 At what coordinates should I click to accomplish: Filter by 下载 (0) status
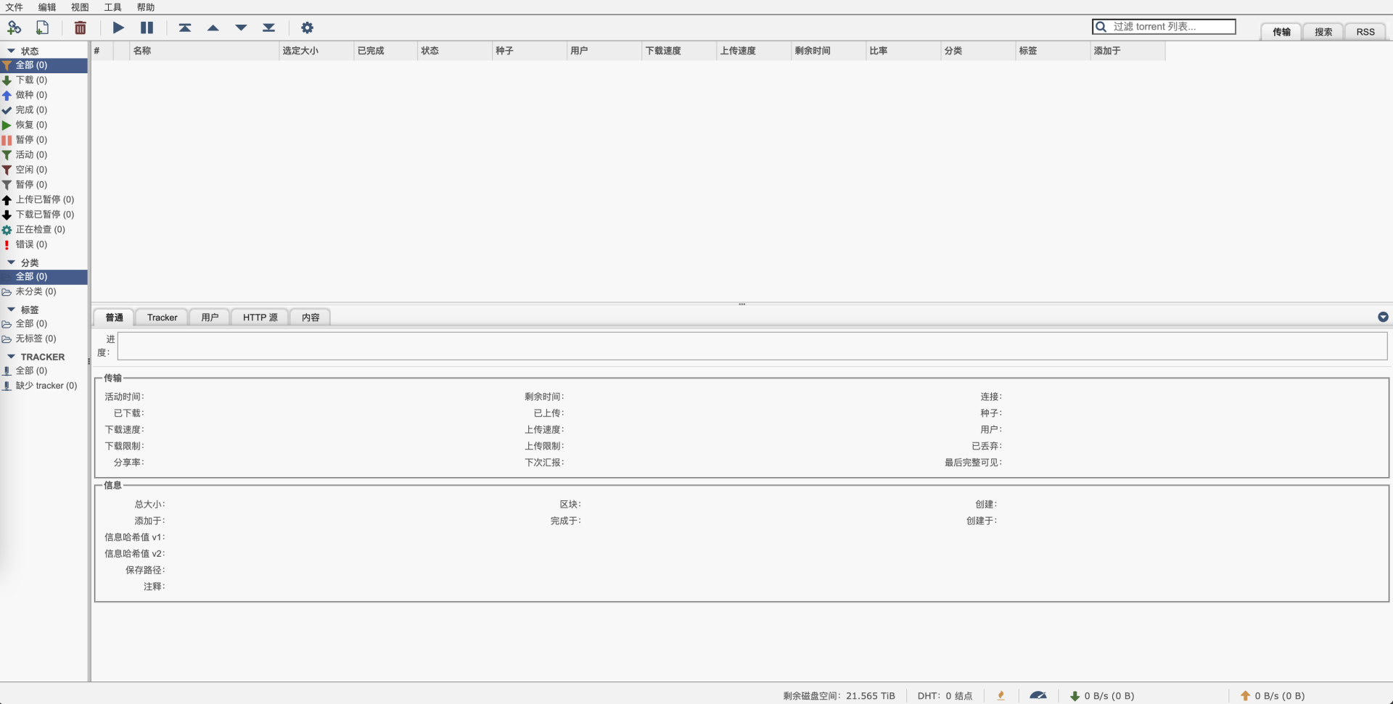tap(44, 80)
